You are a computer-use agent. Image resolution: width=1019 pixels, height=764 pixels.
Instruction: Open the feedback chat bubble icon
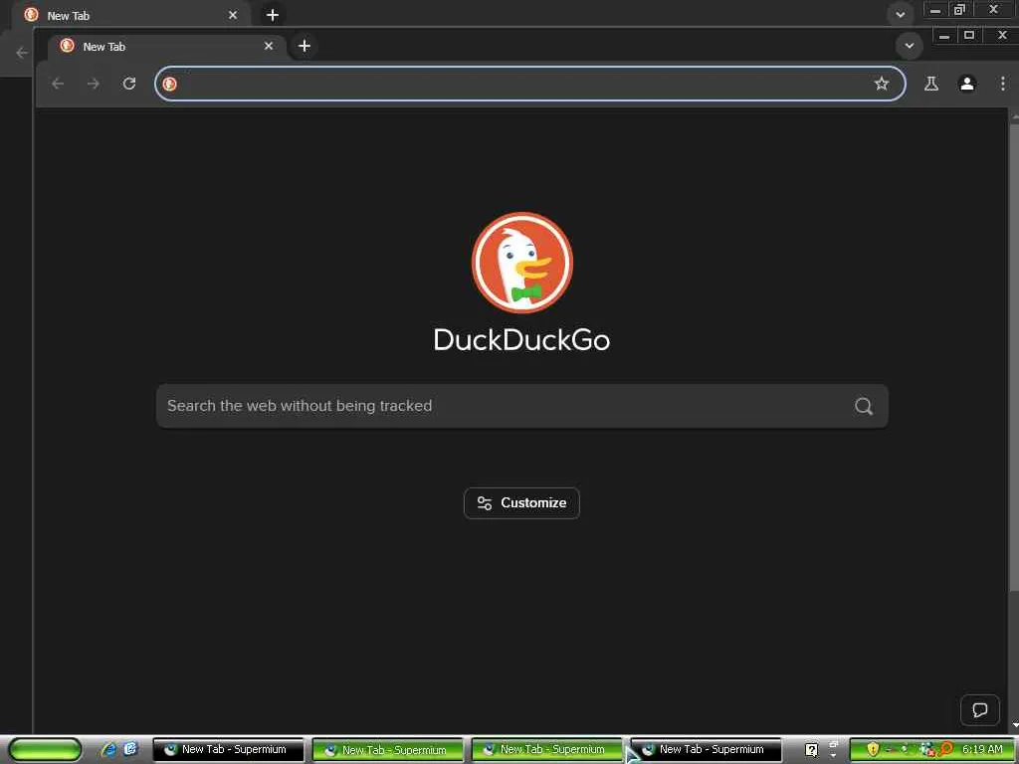pos(980,709)
